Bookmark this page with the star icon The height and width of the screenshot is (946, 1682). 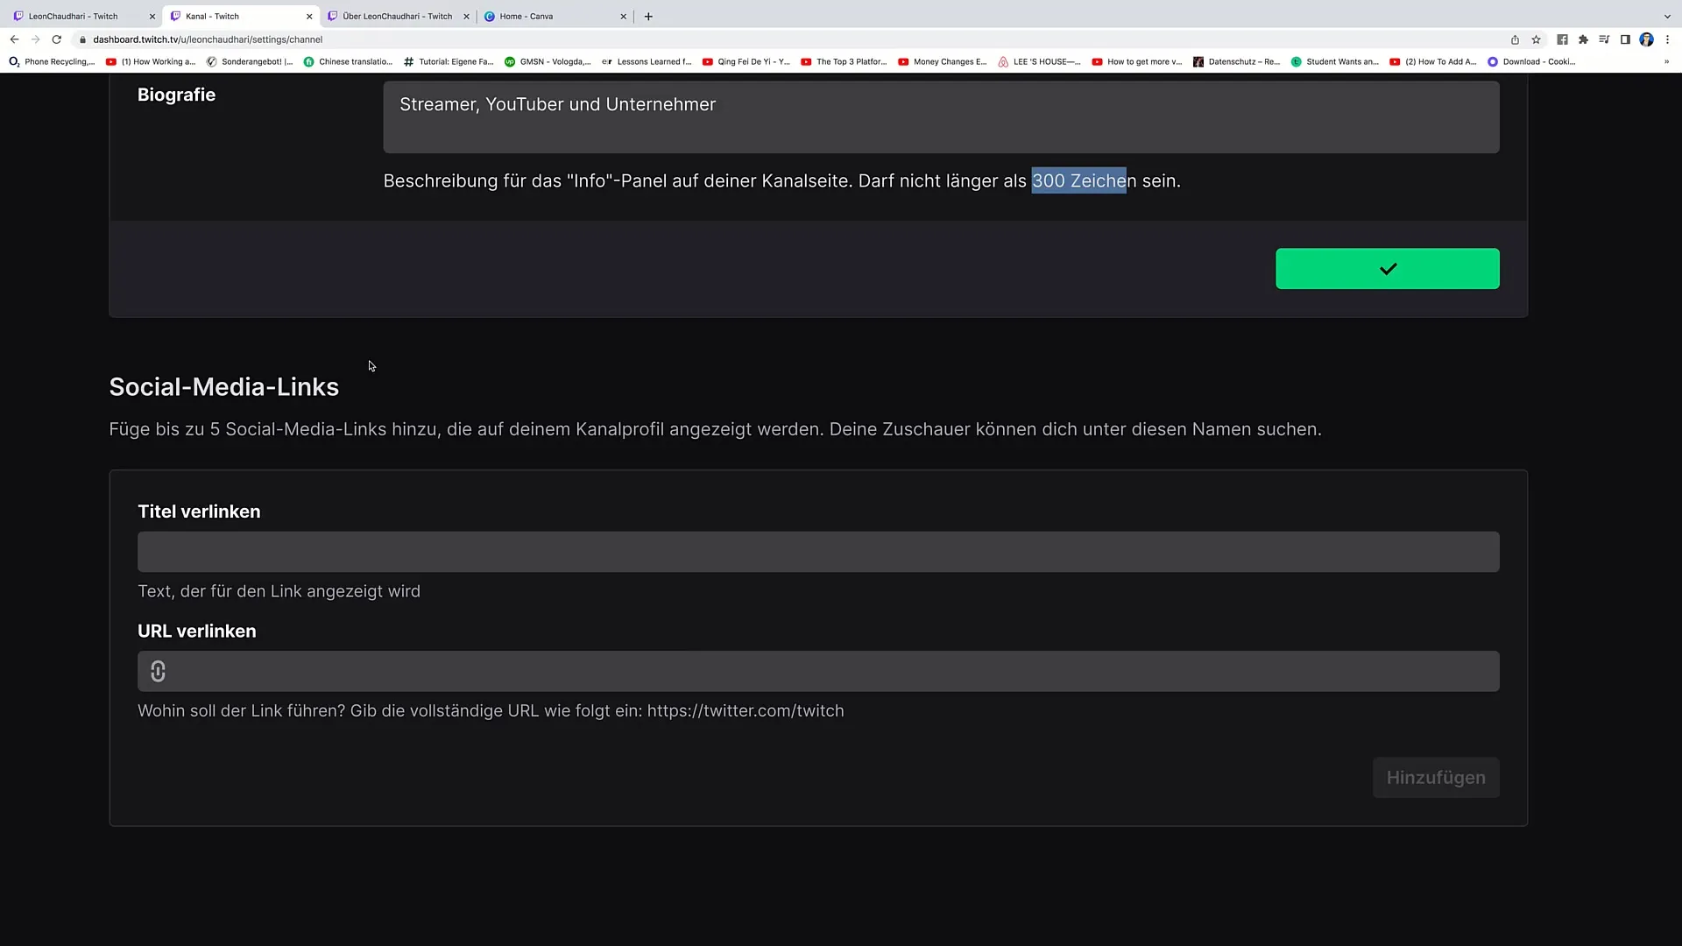pyautogui.click(x=1536, y=39)
